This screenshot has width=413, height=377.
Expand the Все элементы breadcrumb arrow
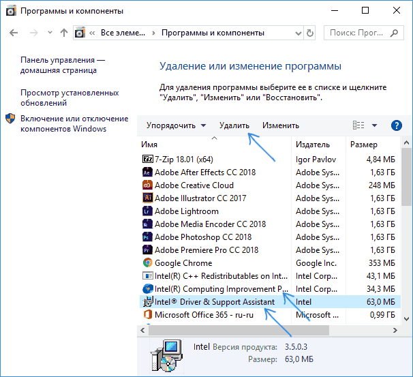coord(153,33)
